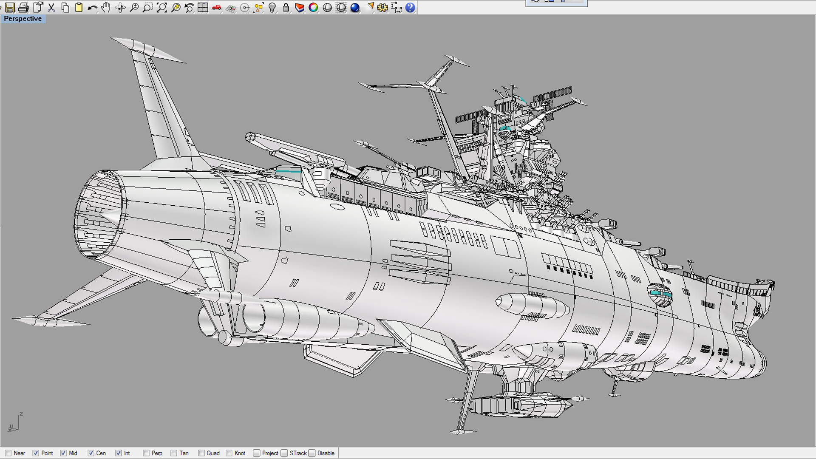Click the Zoom extents icon
This screenshot has height=459, width=816.
tap(161, 8)
